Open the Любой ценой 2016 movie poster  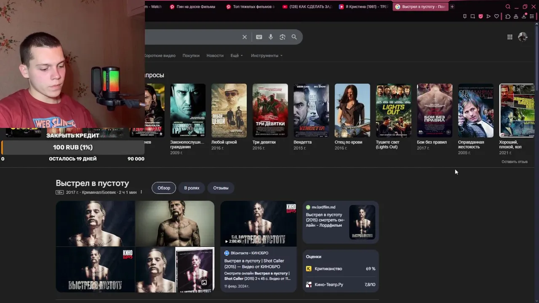(229, 111)
